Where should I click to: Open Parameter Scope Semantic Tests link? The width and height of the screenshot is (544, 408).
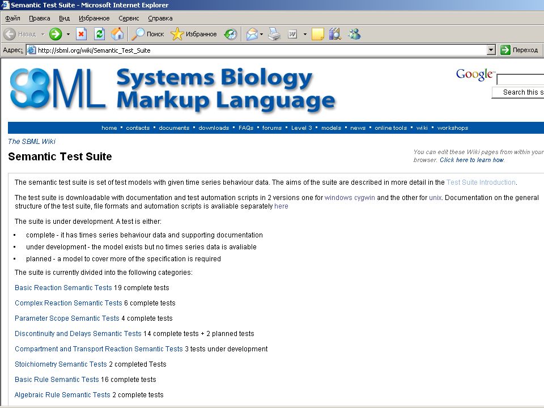(x=67, y=318)
